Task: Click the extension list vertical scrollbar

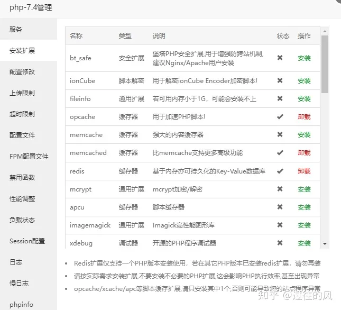Action: point(325,63)
